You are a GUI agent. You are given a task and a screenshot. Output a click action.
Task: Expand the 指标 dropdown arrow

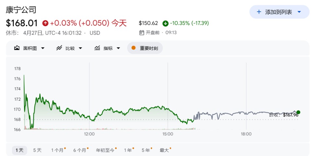pos(118,48)
